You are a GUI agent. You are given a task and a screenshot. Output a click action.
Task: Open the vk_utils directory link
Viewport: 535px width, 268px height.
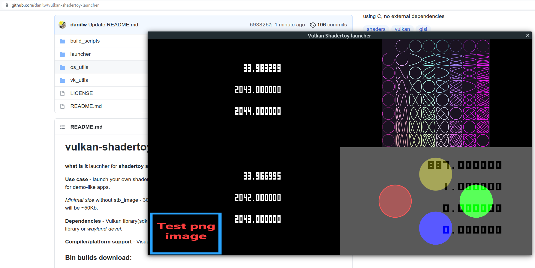[79, 80]
